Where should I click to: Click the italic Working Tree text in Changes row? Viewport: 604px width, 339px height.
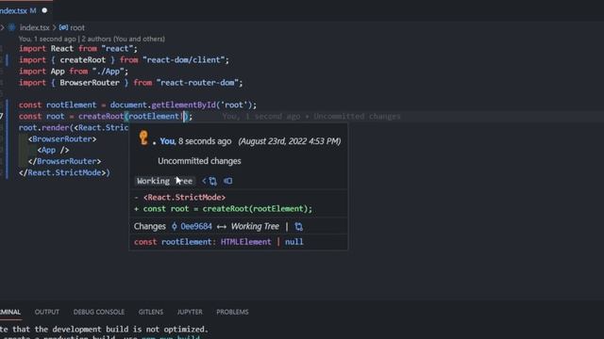click(255, 226)
